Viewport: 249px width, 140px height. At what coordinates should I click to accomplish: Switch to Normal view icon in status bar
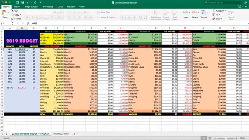pyautogui.click(x=204, y=138)
